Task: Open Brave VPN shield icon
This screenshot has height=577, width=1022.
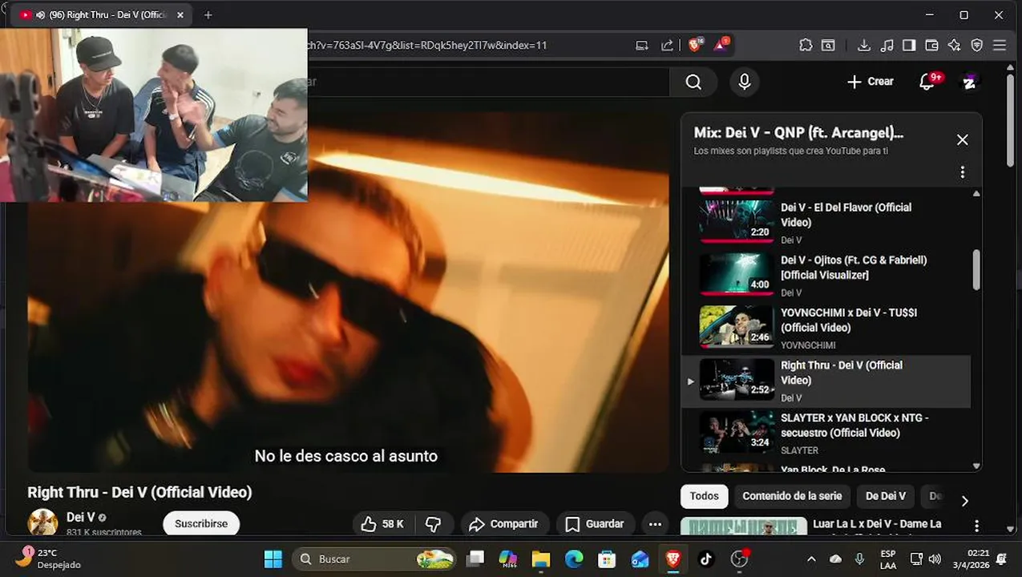Action: (976, 46)
